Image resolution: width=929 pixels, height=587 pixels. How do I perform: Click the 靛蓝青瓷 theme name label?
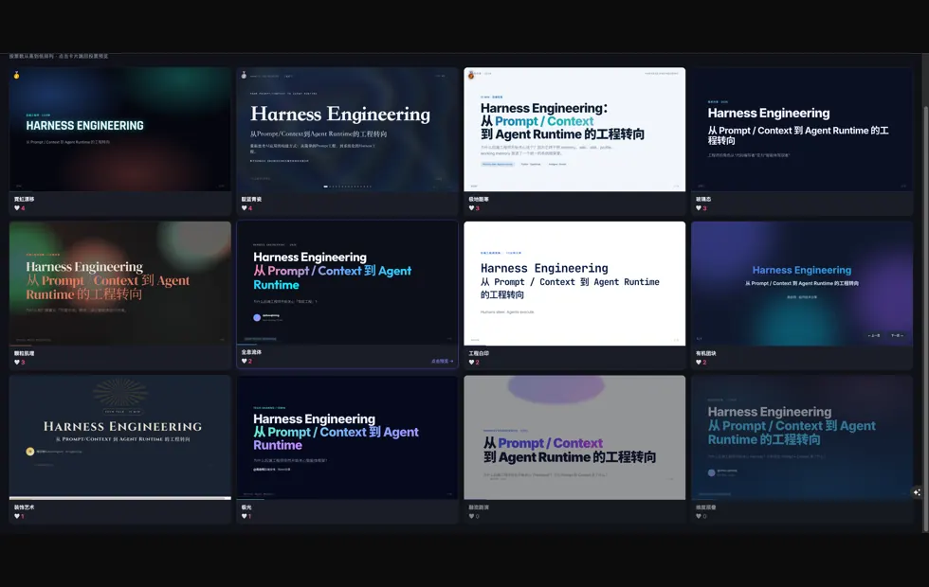pos(251,200)
